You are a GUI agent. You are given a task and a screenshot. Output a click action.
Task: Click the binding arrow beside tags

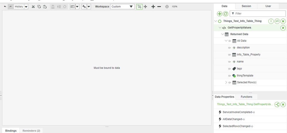[230, 69]
